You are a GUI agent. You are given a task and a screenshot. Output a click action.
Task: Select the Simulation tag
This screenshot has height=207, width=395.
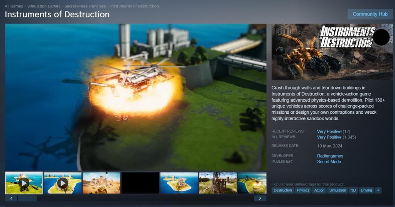[338, 190]
